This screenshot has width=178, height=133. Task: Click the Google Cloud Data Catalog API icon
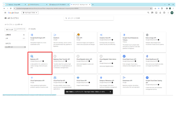pyautogui.click(x=147, y=77)
